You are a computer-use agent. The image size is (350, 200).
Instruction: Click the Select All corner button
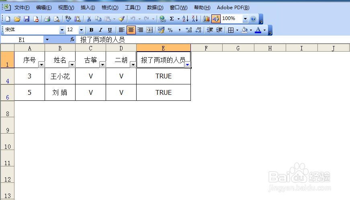(x=7, y=48)
